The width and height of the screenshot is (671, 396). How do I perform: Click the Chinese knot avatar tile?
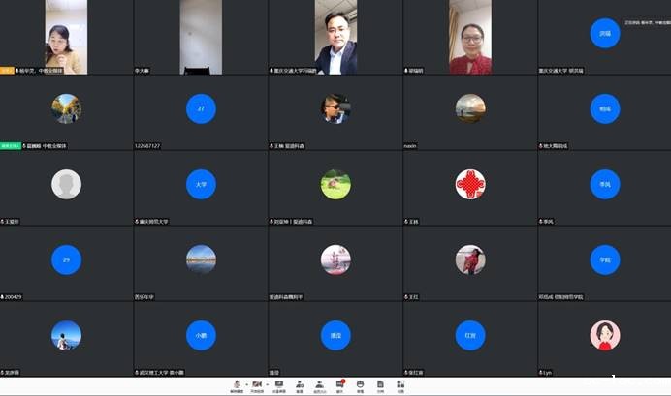[x=470, y=184]
